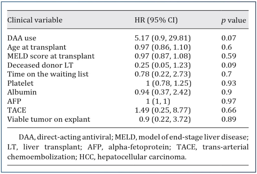Click the "Albumin" row label
The width and height of the screenshot is (257, 174).
(x=22, y=92)
